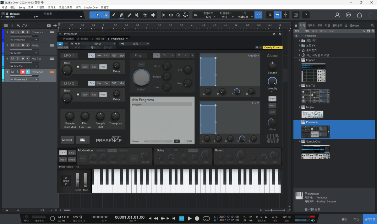This screenshot has width=377, height=224.
Task: Click the 웹사이트 방문 link
Action: (312, 209)
